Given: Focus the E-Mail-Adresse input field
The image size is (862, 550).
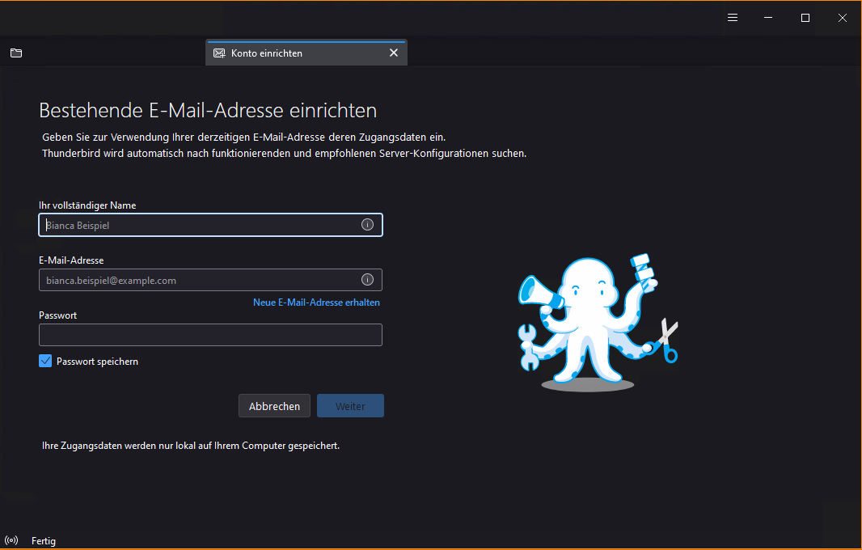Looking at the screenshot, I should (x=210, y=280).
